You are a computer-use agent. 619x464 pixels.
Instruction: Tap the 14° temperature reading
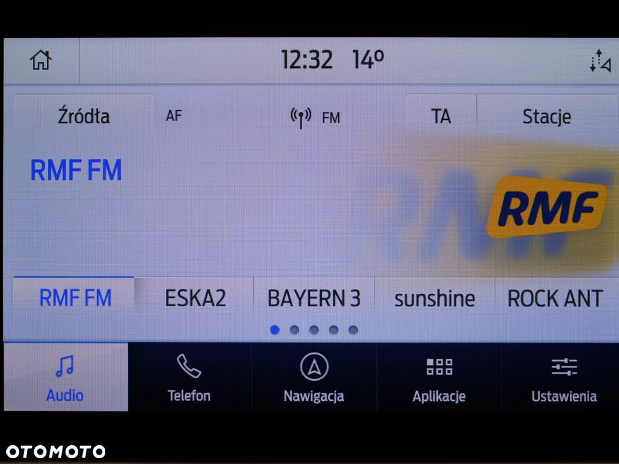[368, 59]
